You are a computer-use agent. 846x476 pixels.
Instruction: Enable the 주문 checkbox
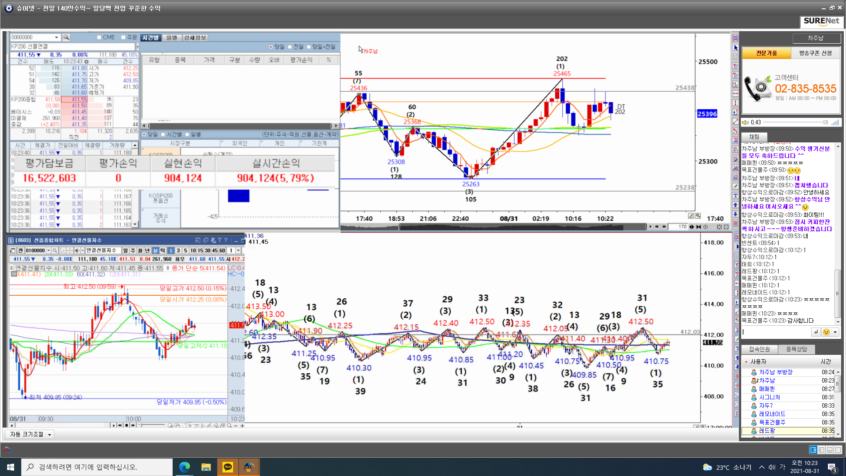pyautogui.click(x=123, y=37)
